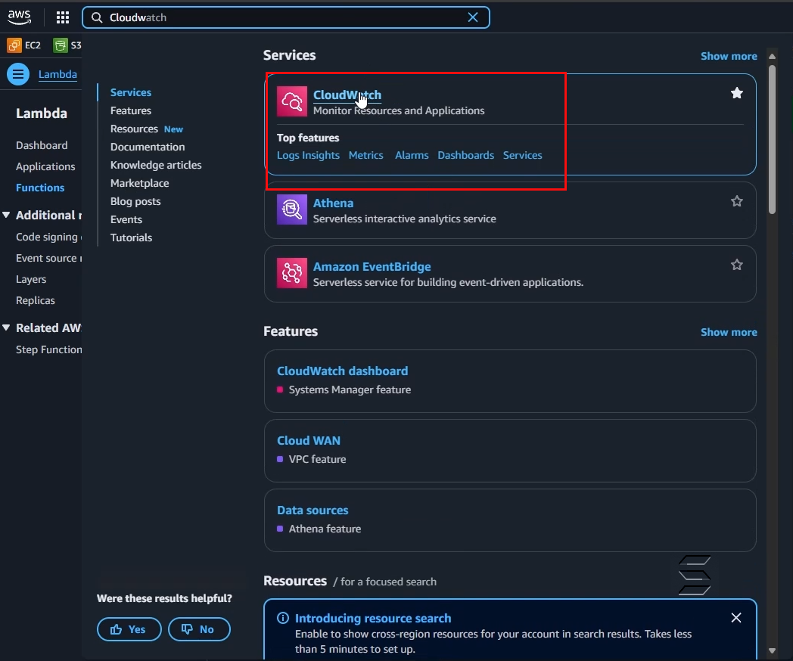The height and width of the screenshot is (661, 793).
Task: Open Replicas in Lambda sidebar
Action: pyautogui.click(x=36, y=301)
